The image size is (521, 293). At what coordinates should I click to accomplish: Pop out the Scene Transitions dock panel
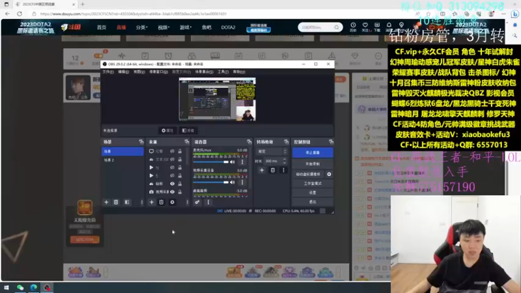point(287,142)
